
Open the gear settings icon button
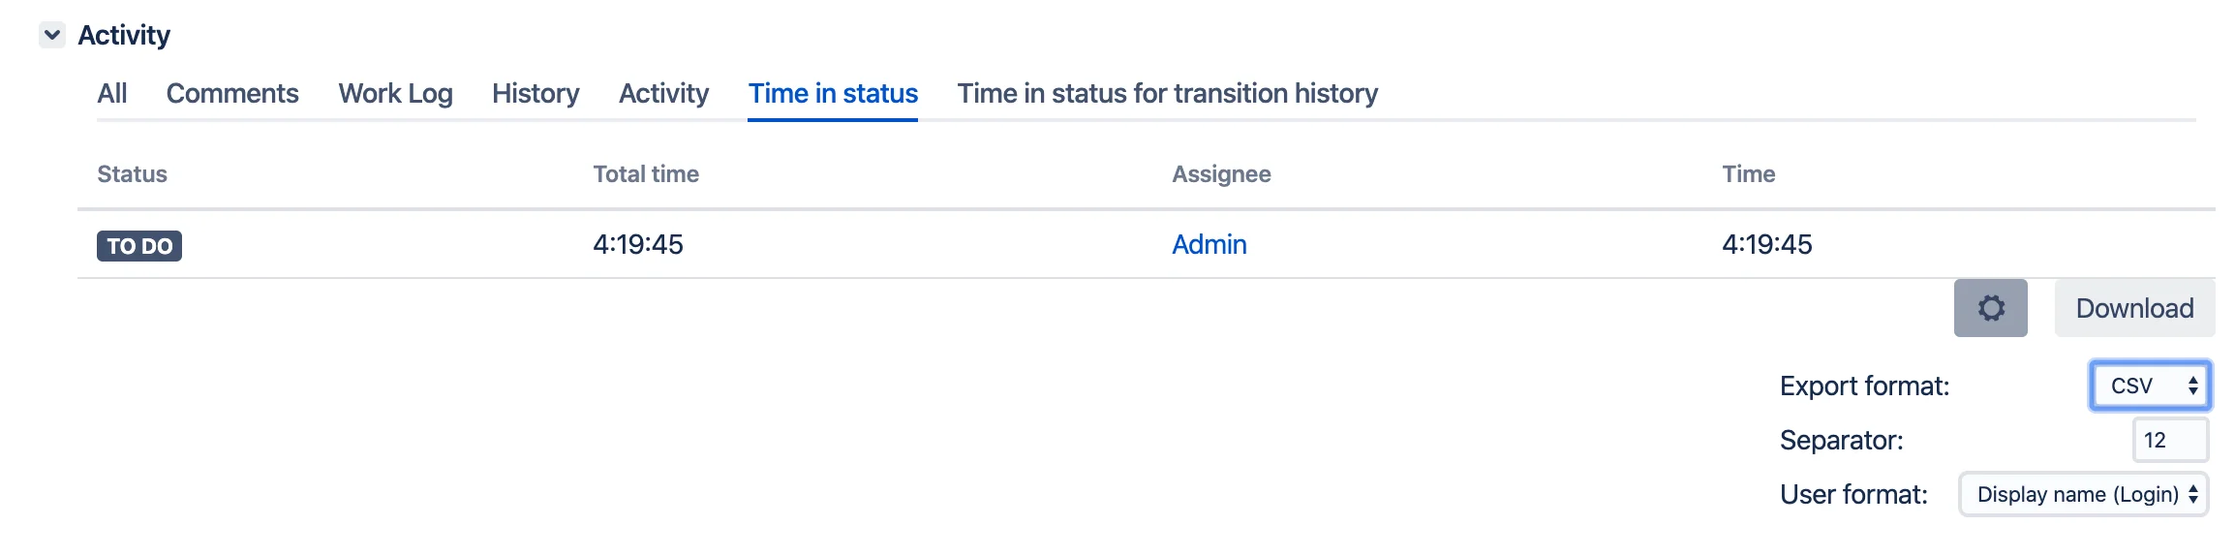(x=1990, y=308)
